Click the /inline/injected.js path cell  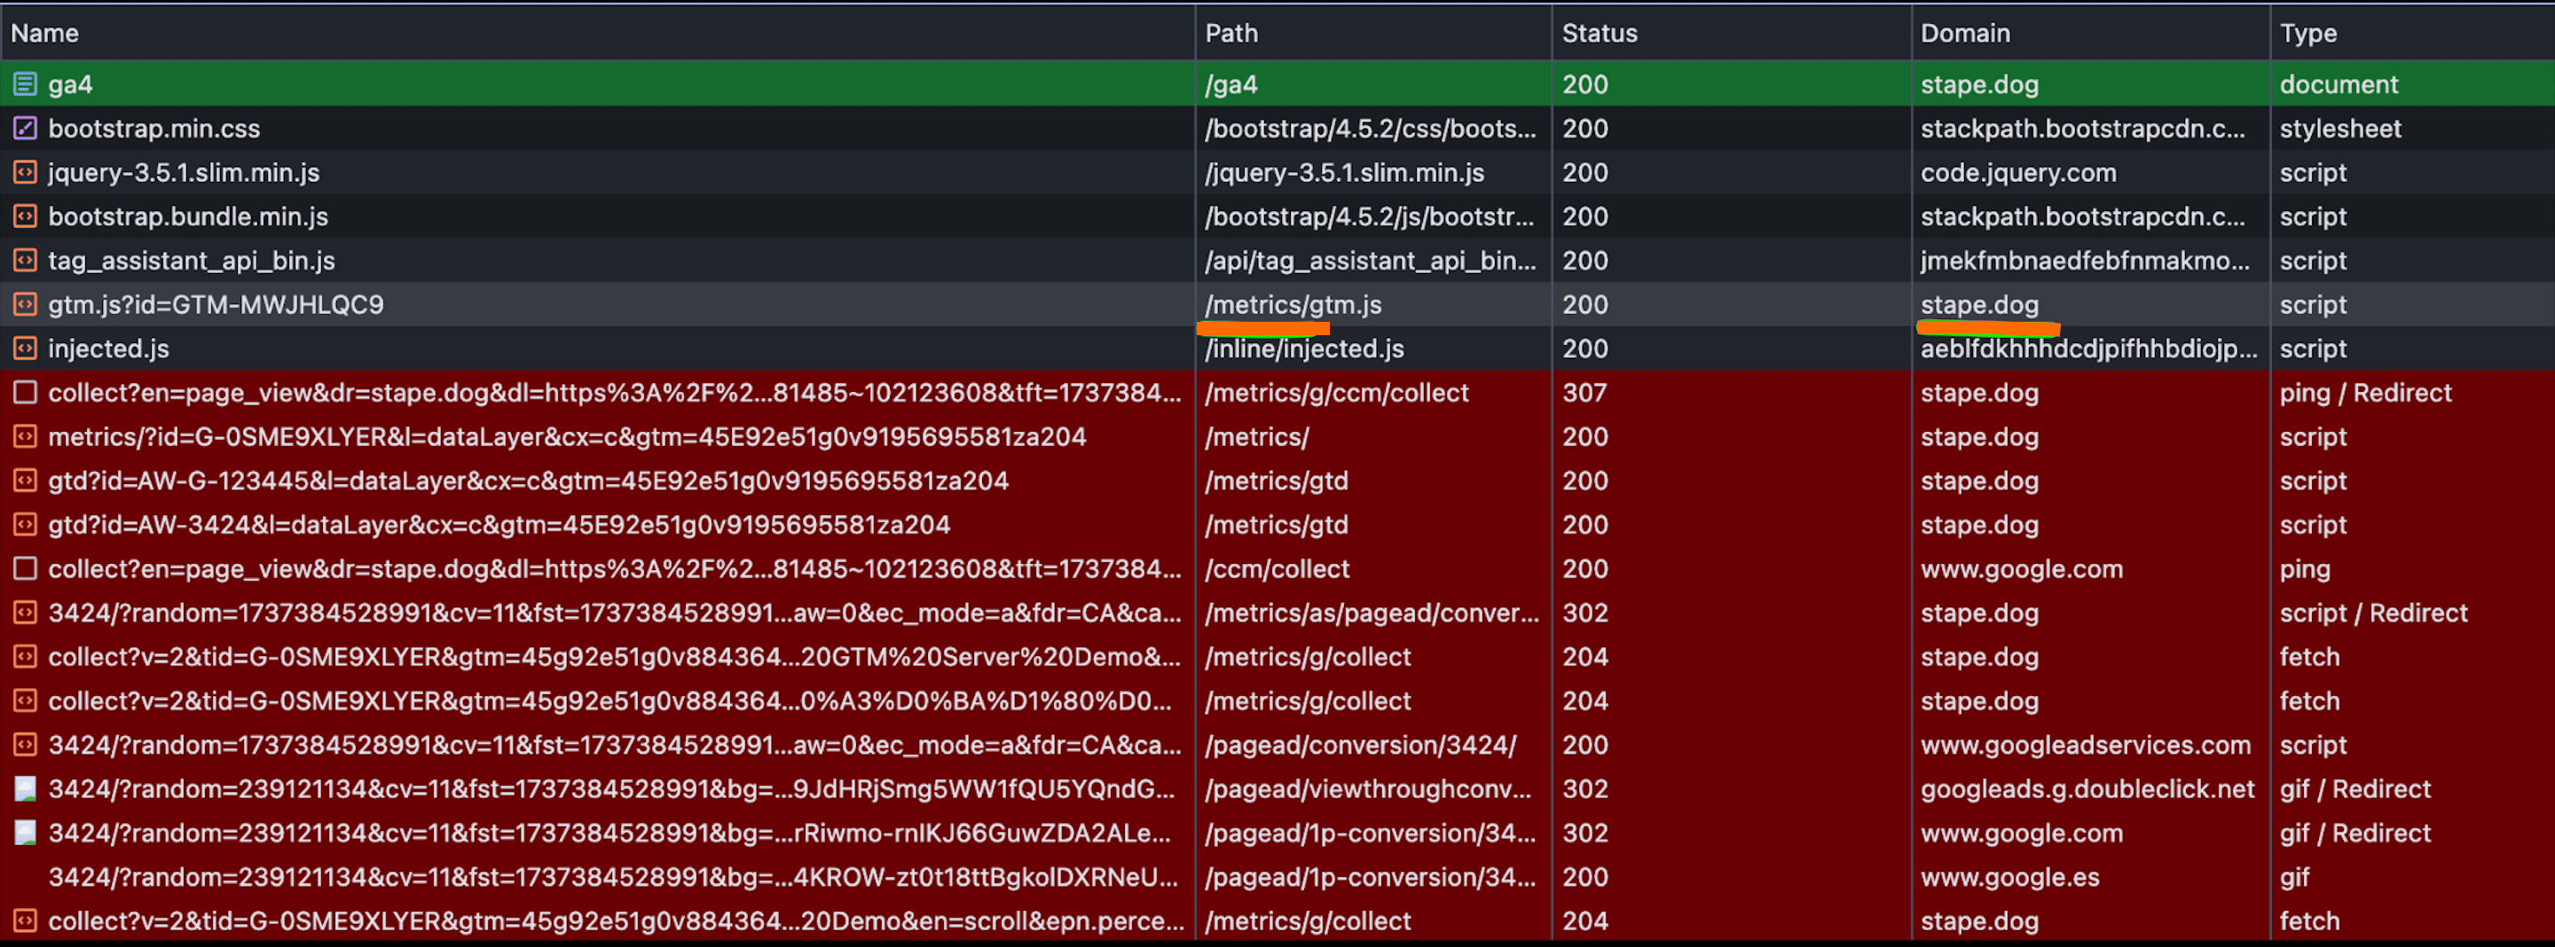point(1304,348)
